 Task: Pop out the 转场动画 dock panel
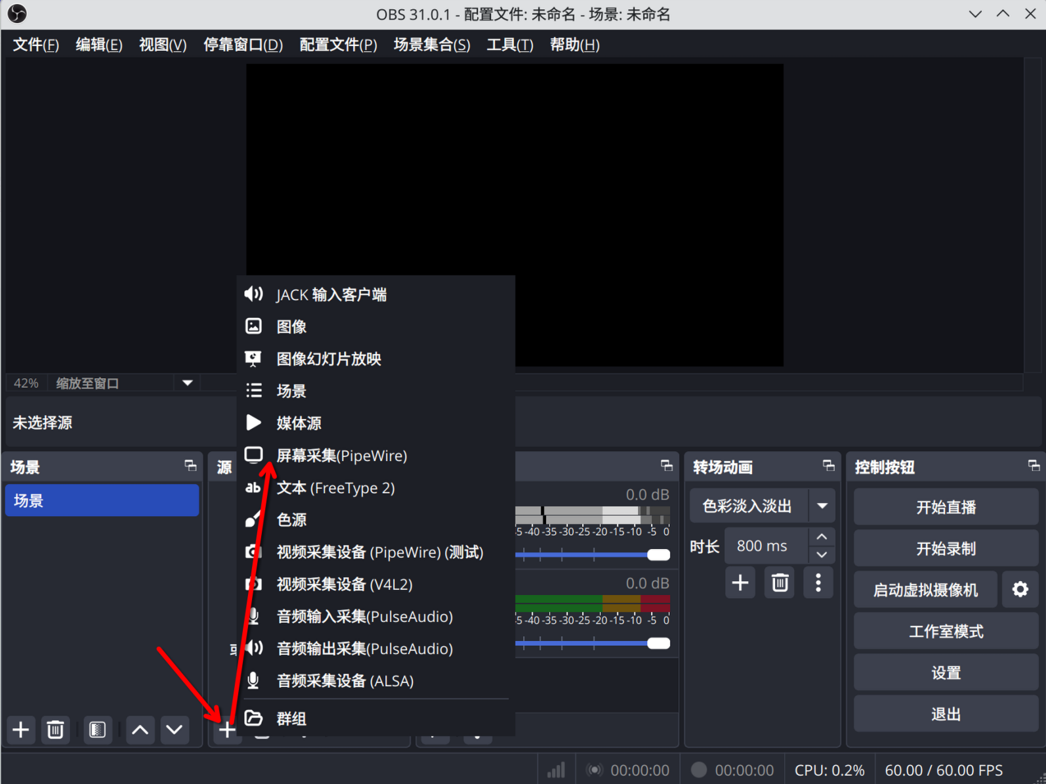[829, 466]
